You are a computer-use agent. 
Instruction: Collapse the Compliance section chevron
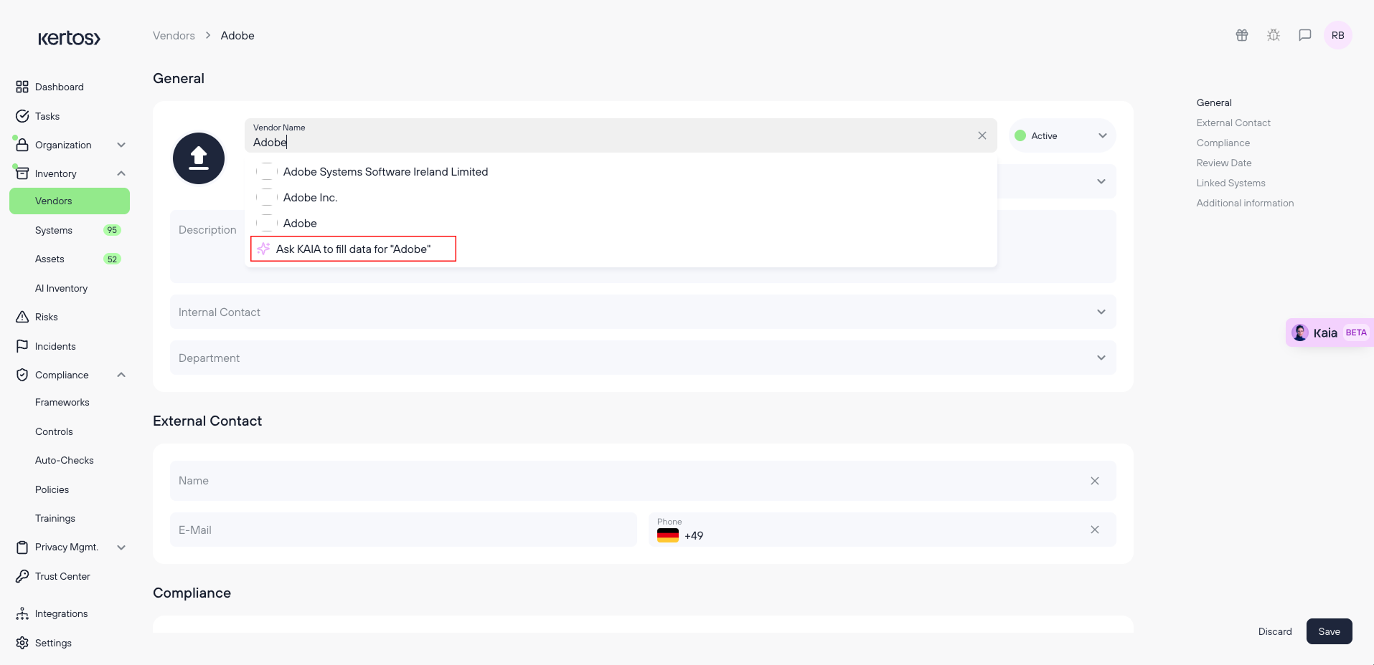point(121,375)
